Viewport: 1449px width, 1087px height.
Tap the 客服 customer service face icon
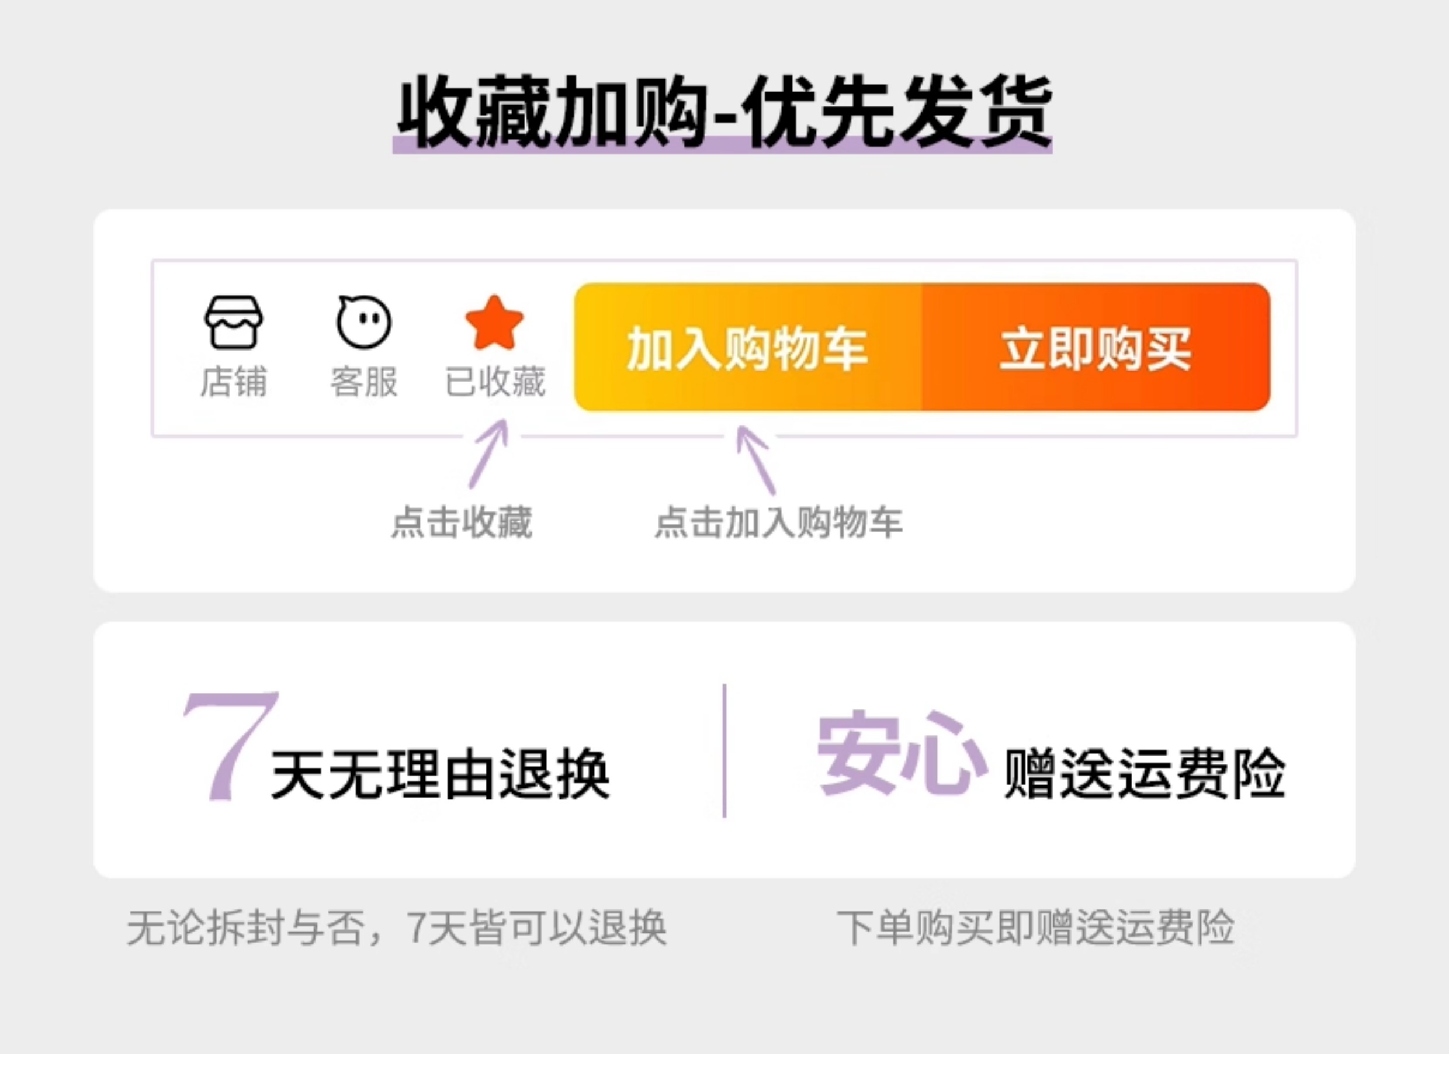tap(363, 321)
